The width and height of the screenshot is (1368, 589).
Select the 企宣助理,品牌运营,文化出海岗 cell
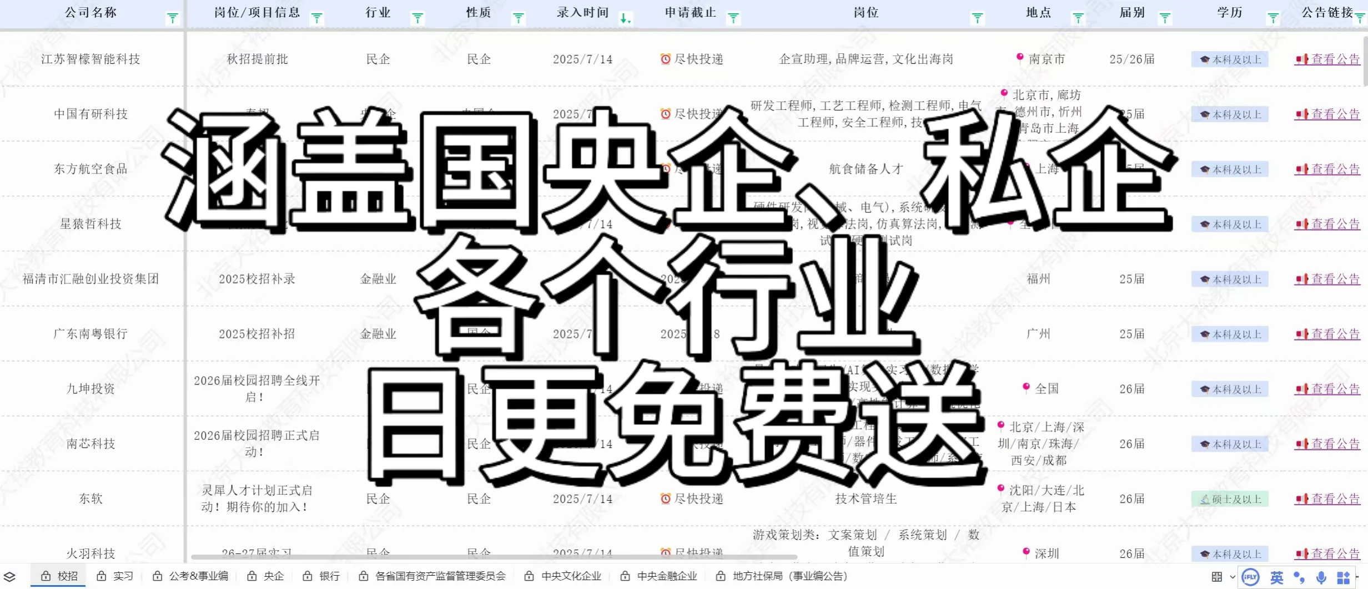(866, 59)
